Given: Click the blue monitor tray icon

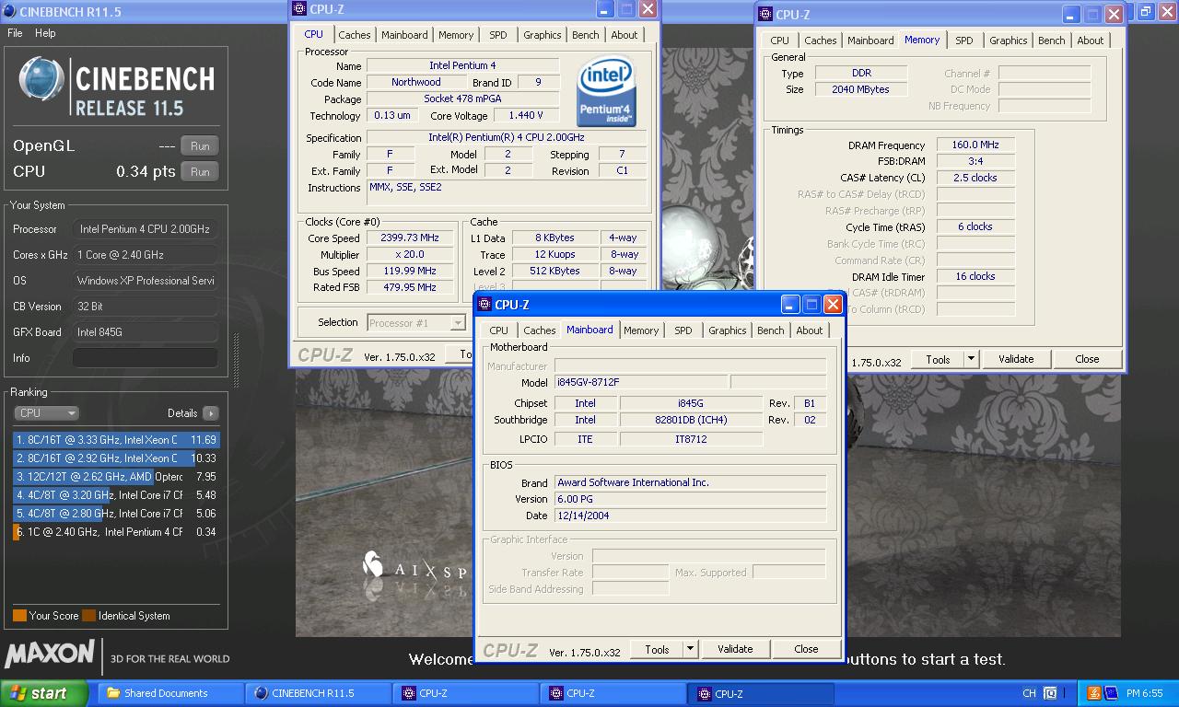Looking at the screenshot, I should 1111,693.
